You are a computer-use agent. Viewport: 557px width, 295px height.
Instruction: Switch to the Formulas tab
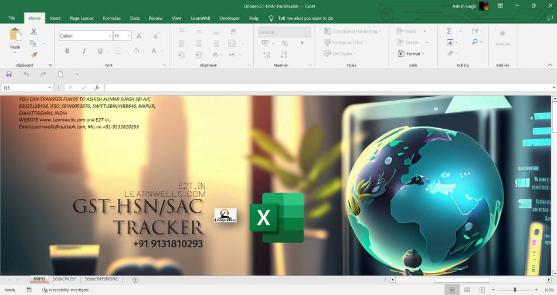(x=111, y=18)
